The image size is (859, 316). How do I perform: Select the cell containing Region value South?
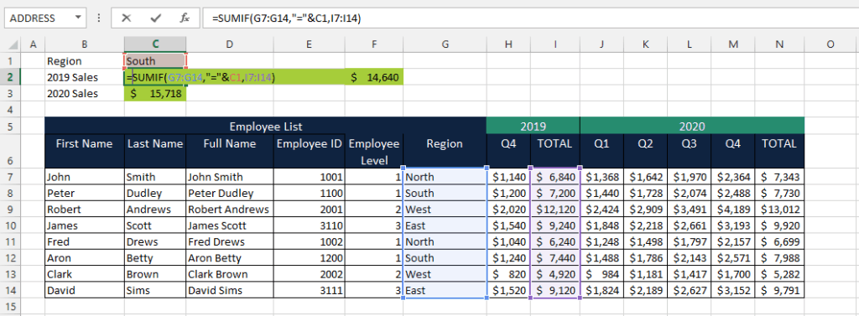coord(155,61)
